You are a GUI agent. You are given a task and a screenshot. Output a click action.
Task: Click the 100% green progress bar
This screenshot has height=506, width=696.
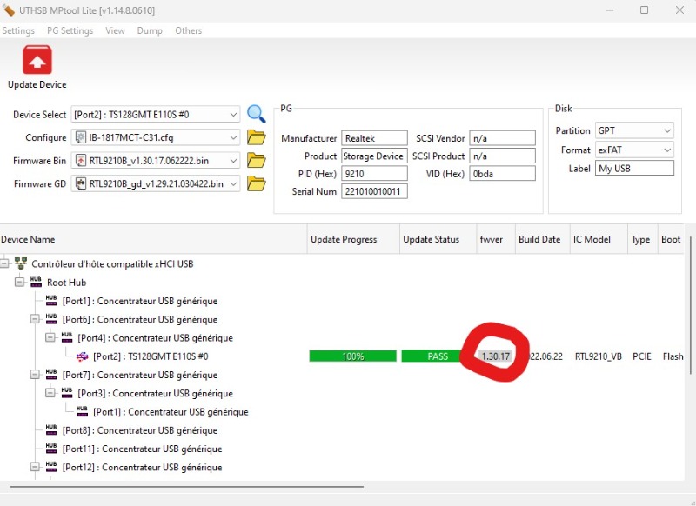click(x=353, y=356)
